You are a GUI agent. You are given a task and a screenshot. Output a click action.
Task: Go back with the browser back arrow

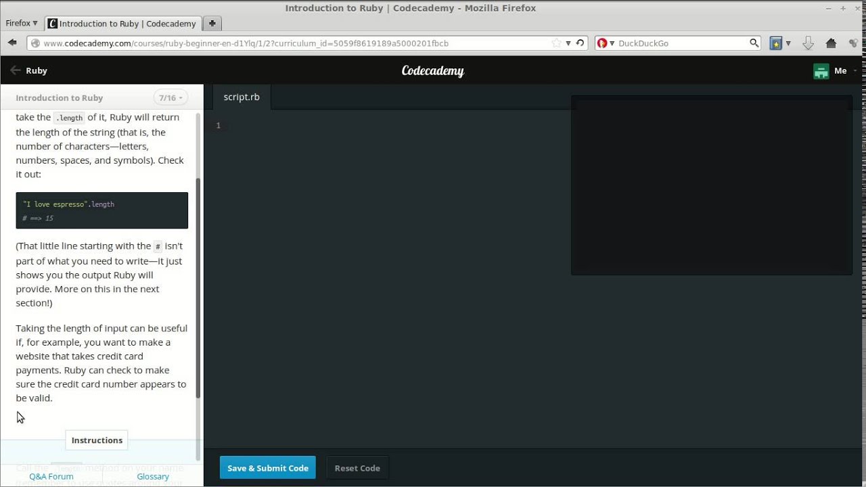coord(12,43)
